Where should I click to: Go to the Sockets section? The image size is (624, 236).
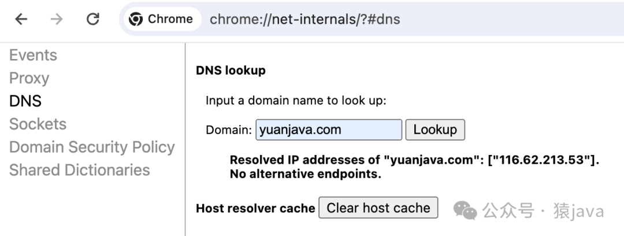[x=38, y=124]
